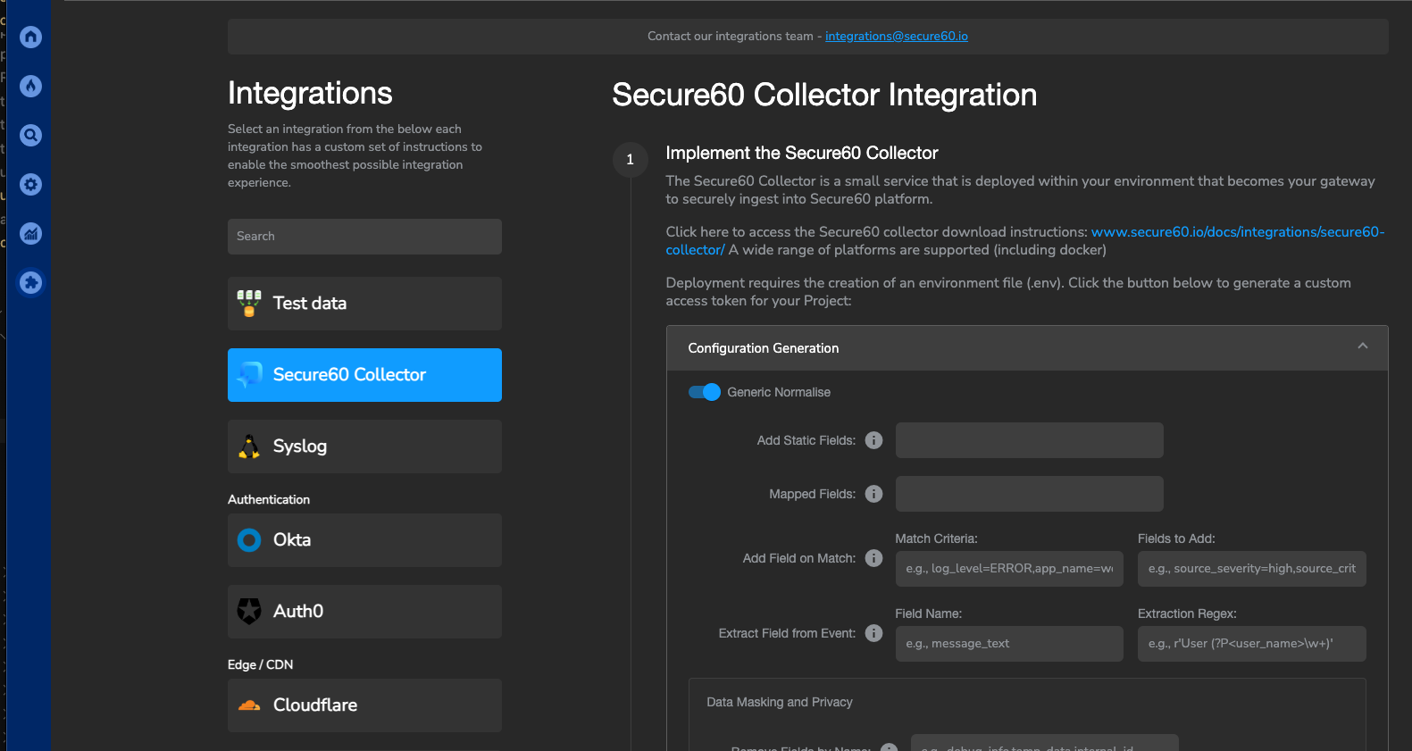Click the Implement the Secure60 Collector heading

(802, 153)
